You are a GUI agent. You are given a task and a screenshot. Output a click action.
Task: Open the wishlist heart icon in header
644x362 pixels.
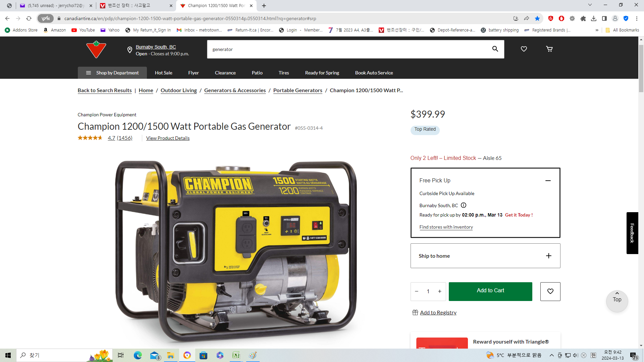[x=524, y=49]
